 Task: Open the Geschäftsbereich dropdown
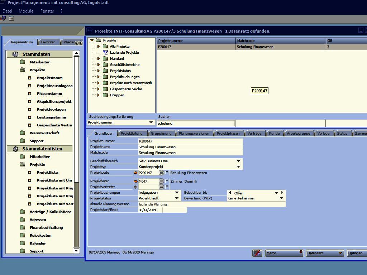pyautogui.click(x=238, y=161)
